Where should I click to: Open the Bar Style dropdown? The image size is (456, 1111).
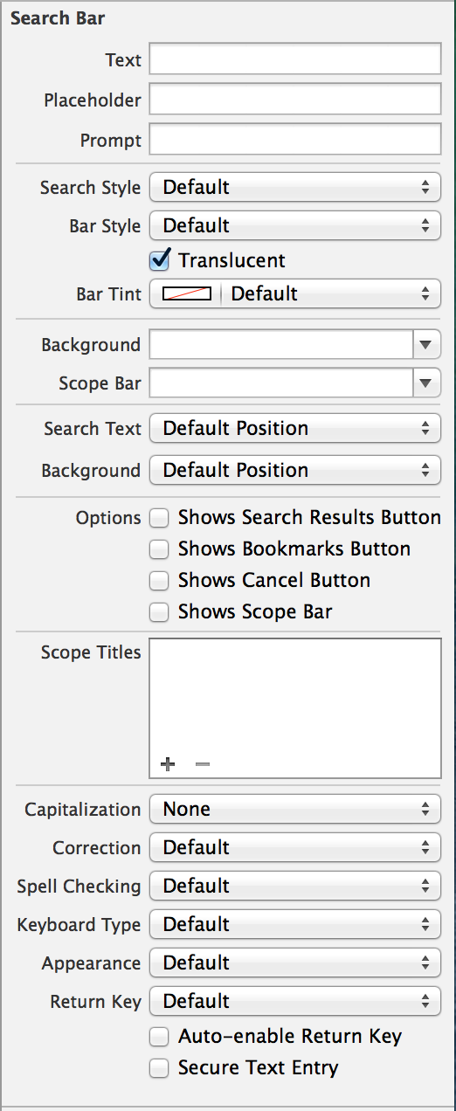coord(295,226)
